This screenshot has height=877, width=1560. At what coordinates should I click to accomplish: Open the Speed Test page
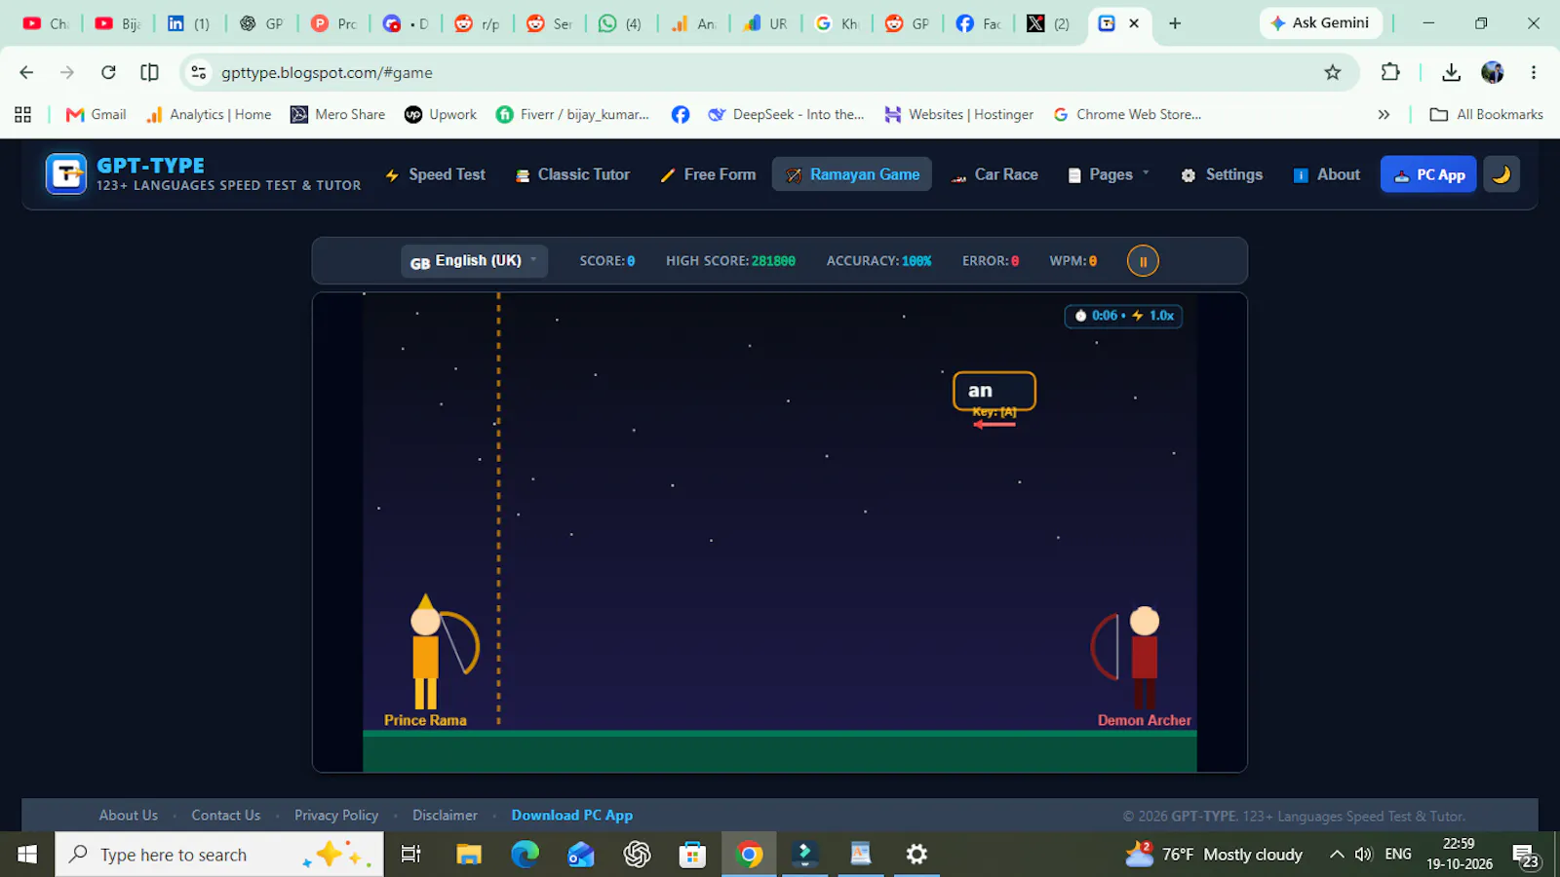[435, 174]
